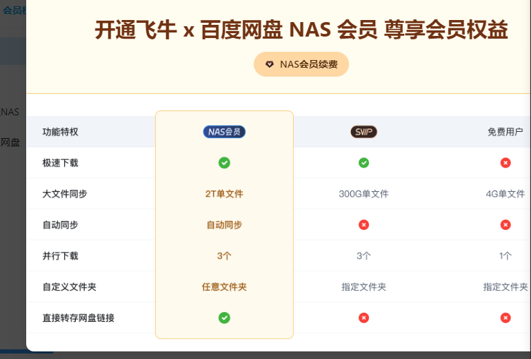Click red cross for 免费用户 自动同步

click(x=505, y=225)
